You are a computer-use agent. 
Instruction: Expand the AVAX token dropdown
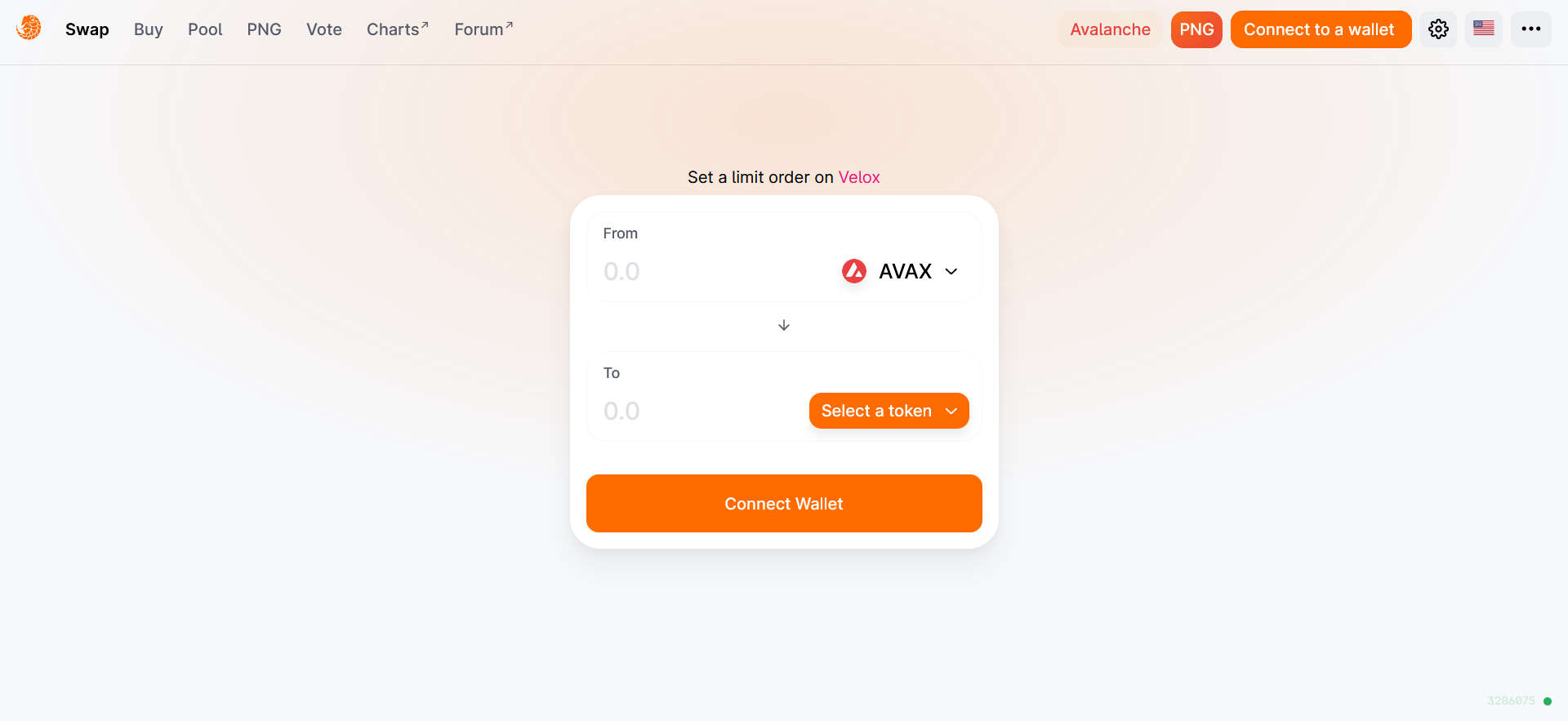pyautogui.click(x=951, y=272)
